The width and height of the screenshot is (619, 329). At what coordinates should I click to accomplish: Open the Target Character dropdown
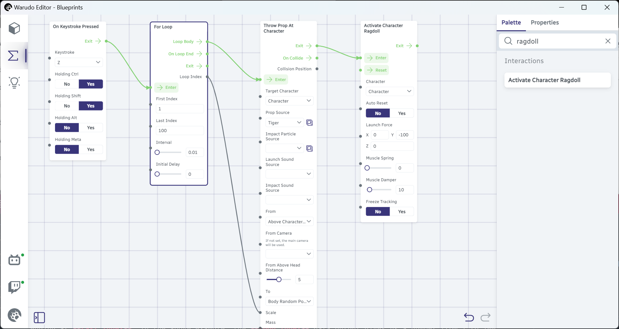point(290,101)
